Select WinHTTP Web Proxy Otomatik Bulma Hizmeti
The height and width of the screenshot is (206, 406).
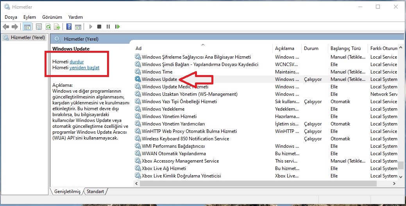point(189,131)
